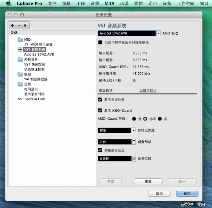Click the 外挂设备 folder icon

(x=20, y=59)
